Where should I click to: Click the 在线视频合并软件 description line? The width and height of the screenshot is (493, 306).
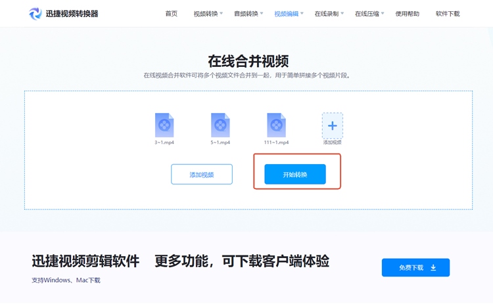point(247,76)
